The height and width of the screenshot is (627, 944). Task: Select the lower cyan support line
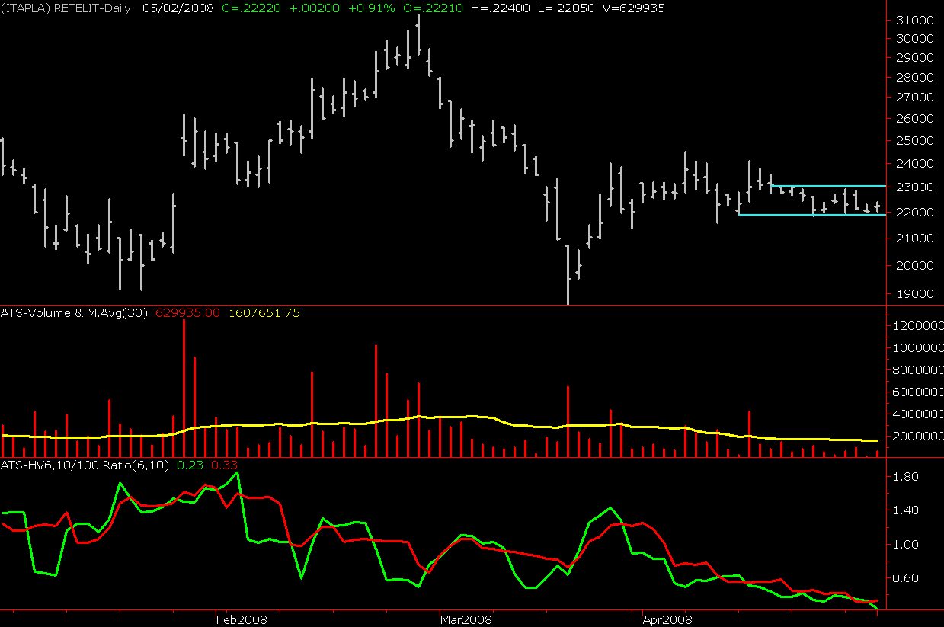tap(808, 215)
